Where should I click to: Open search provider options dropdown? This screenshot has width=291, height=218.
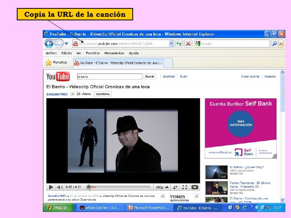281,44
